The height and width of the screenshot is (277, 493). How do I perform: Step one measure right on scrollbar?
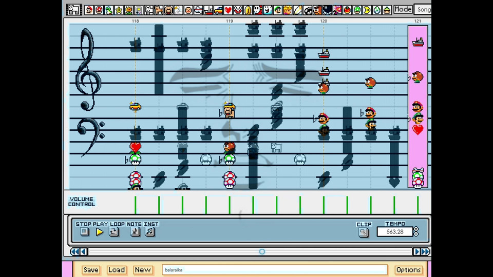click(416, 251)
